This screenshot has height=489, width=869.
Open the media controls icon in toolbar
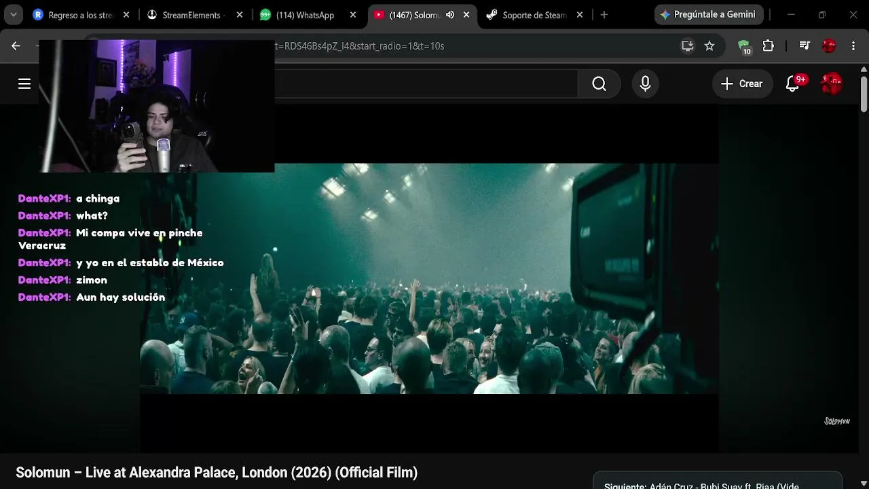click(x=805, y=46)
